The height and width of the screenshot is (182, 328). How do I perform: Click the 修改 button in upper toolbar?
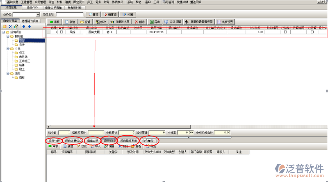(101, 22)
